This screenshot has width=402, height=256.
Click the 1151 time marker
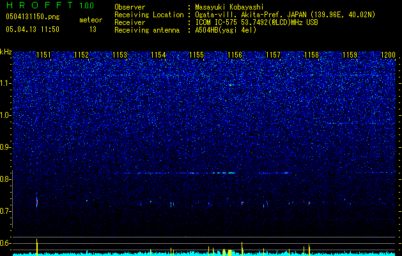(43, 55)
